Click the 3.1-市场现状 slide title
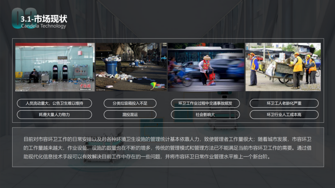The image size is (335, 188). pyautogui.click(x=44, y=19)
